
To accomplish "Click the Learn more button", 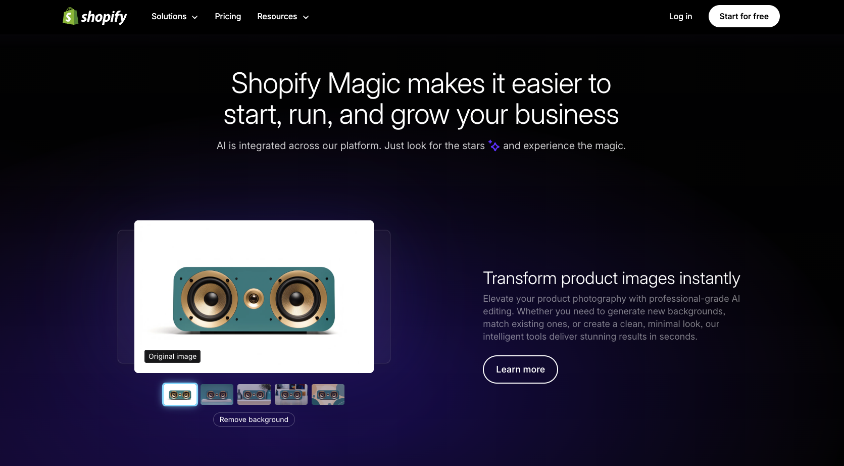I will coord(520,369).
